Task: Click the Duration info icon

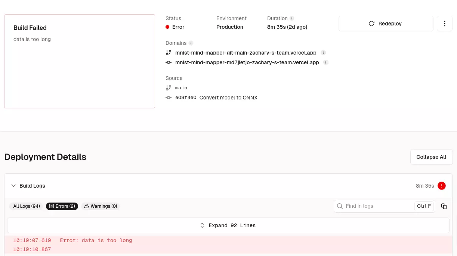Action: [x=292, y=18]
